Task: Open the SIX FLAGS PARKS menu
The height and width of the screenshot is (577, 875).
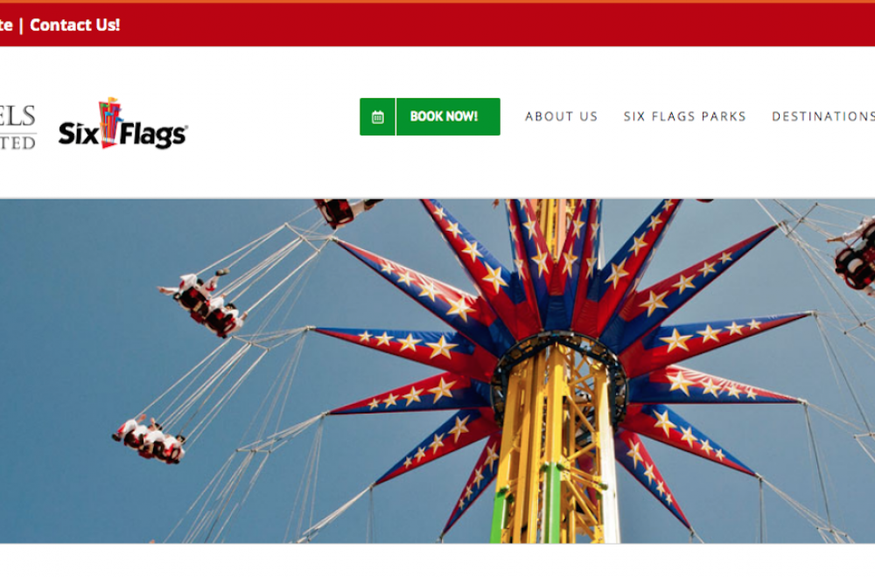Action: pyautogui.click(x=685, y=116)
